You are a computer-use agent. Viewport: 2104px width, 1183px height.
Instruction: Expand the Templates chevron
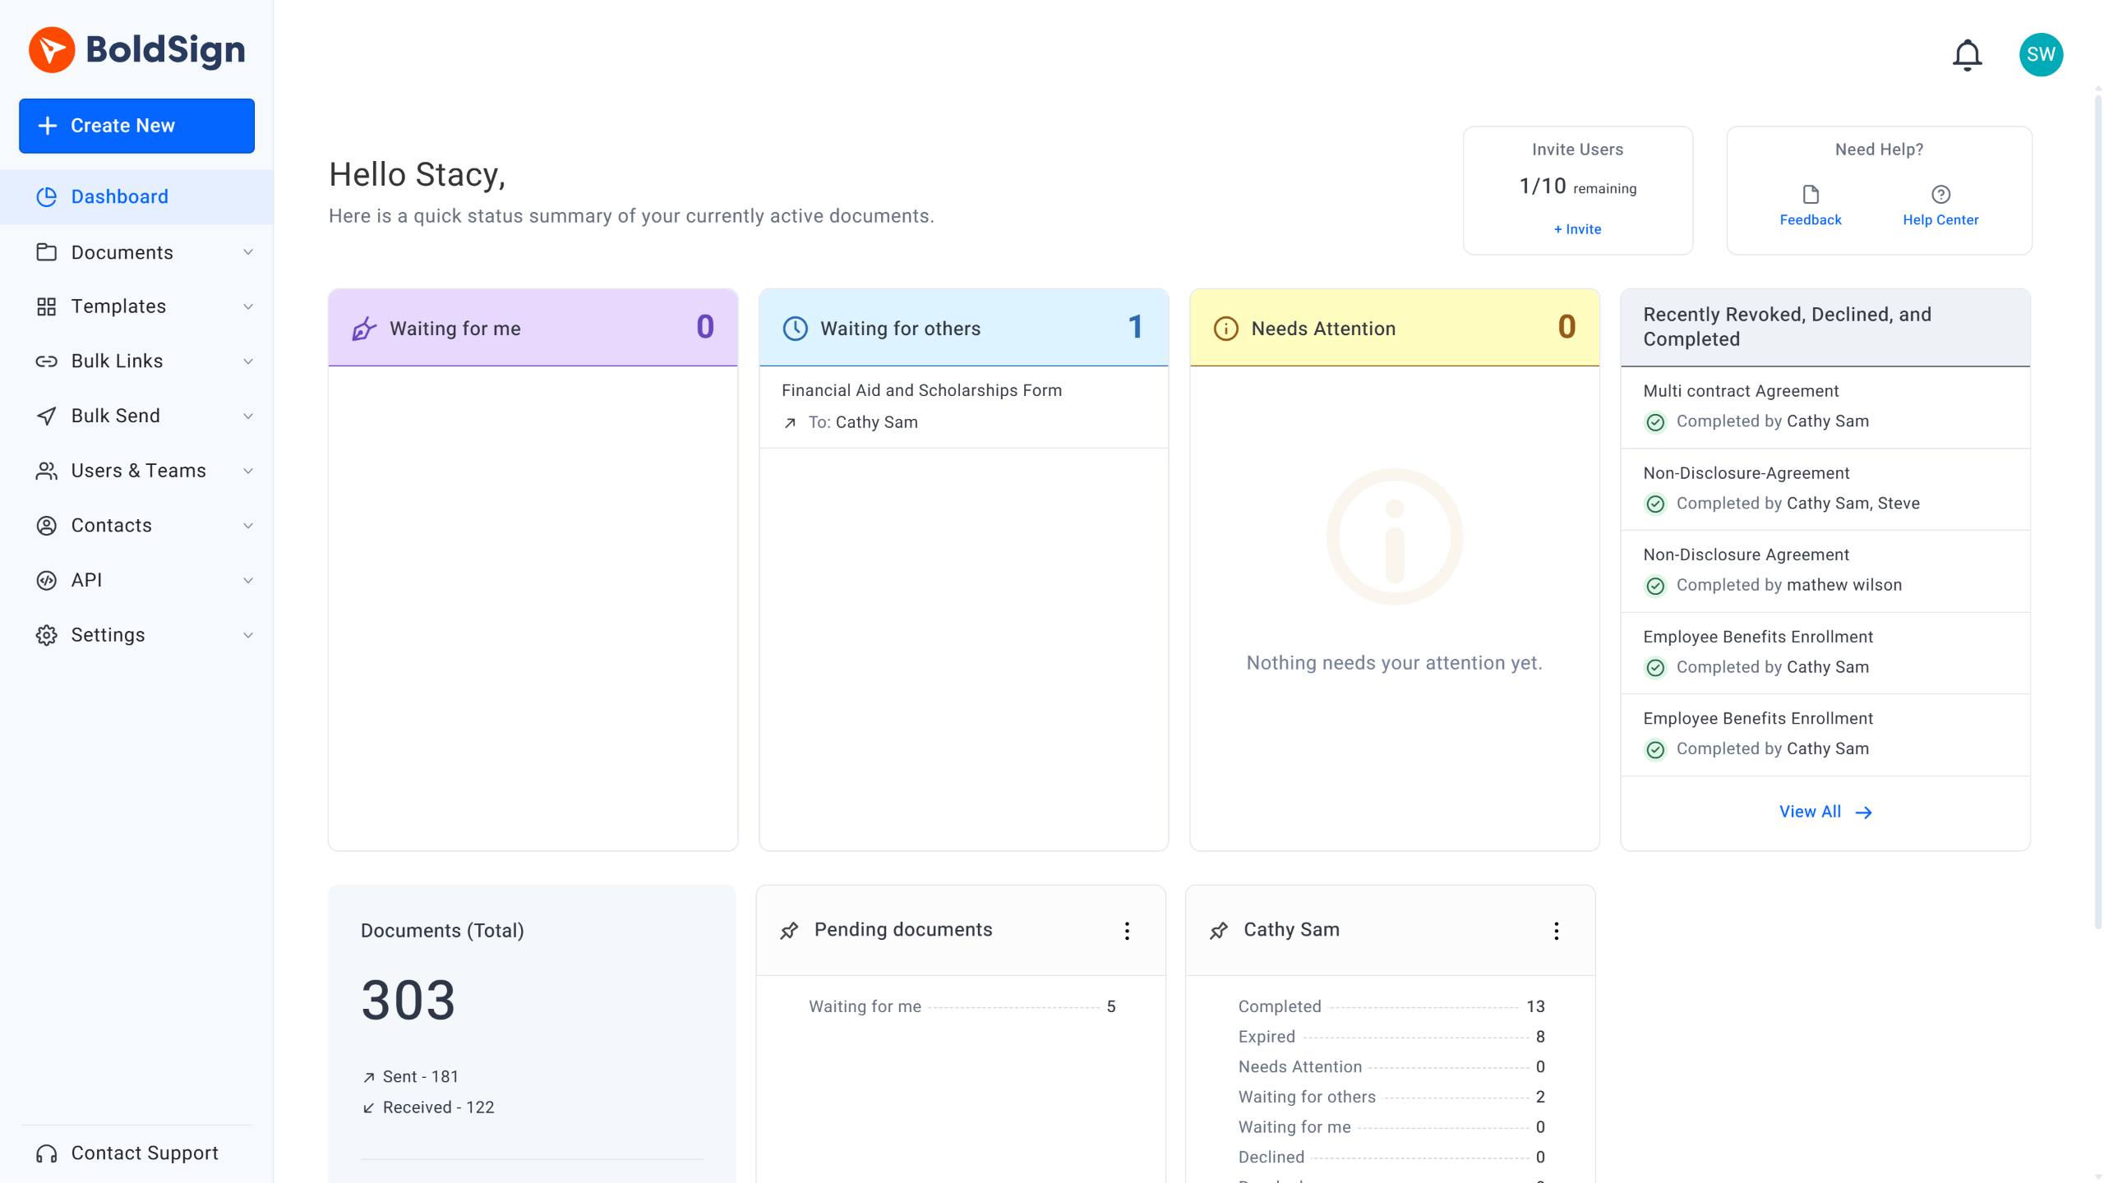pos(247,306)
